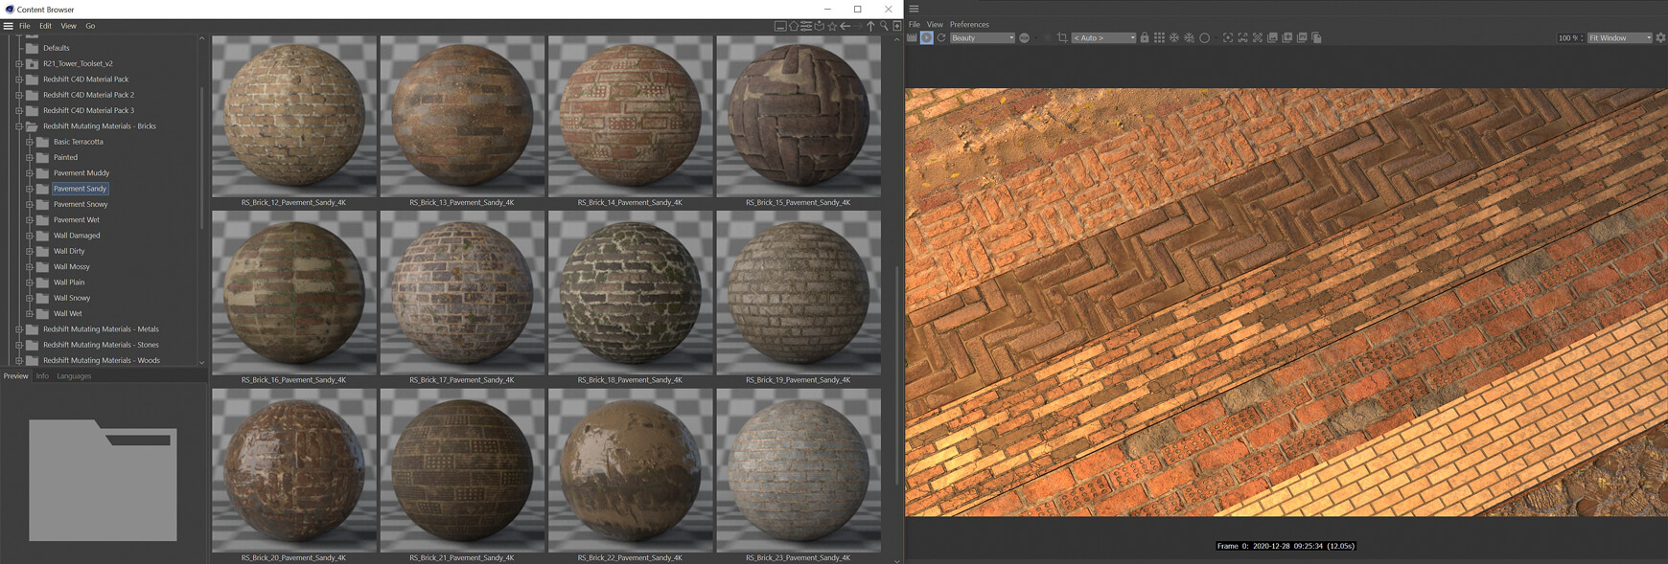Image resolution: width=1668 pixels, height=564 pixels.
Task: Open the Redshift RenderView hamburger menu
Action: coord(914,9)
